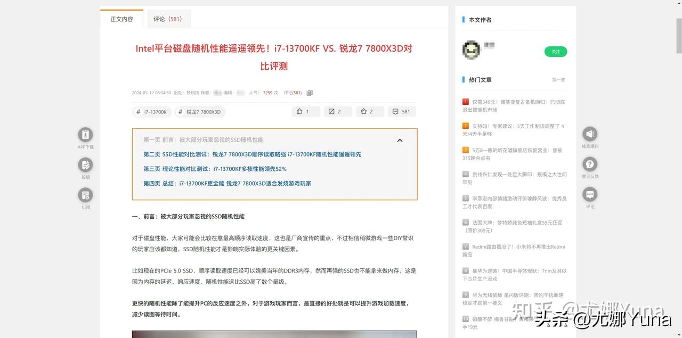This screenshot has height=338, width=682.
Task: Open the 线索爆料 megaphone icon
Action: click(590, 134)
